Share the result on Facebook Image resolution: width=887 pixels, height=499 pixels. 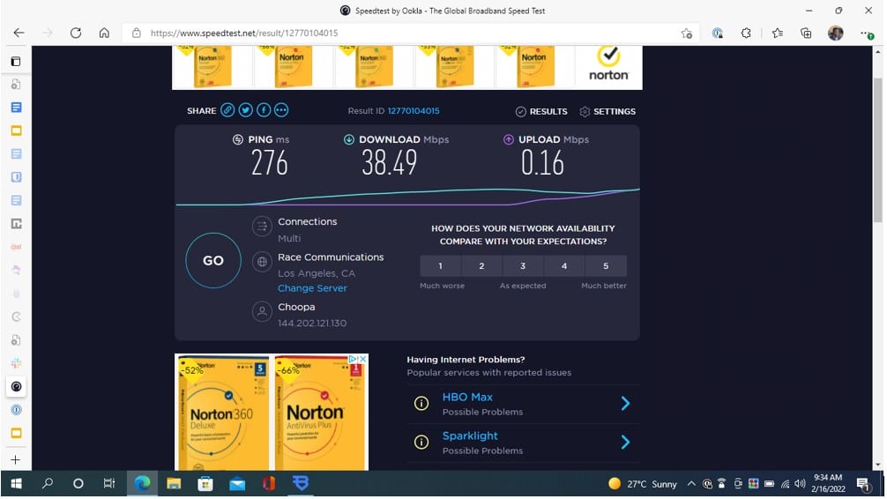pyautogui.click(x=264, y=110)
